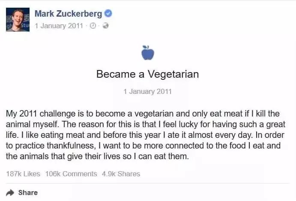Click the final line ending eat them
Image resolution: width=296 pixels, height=201 pixels.
click(x=97, y=157)
